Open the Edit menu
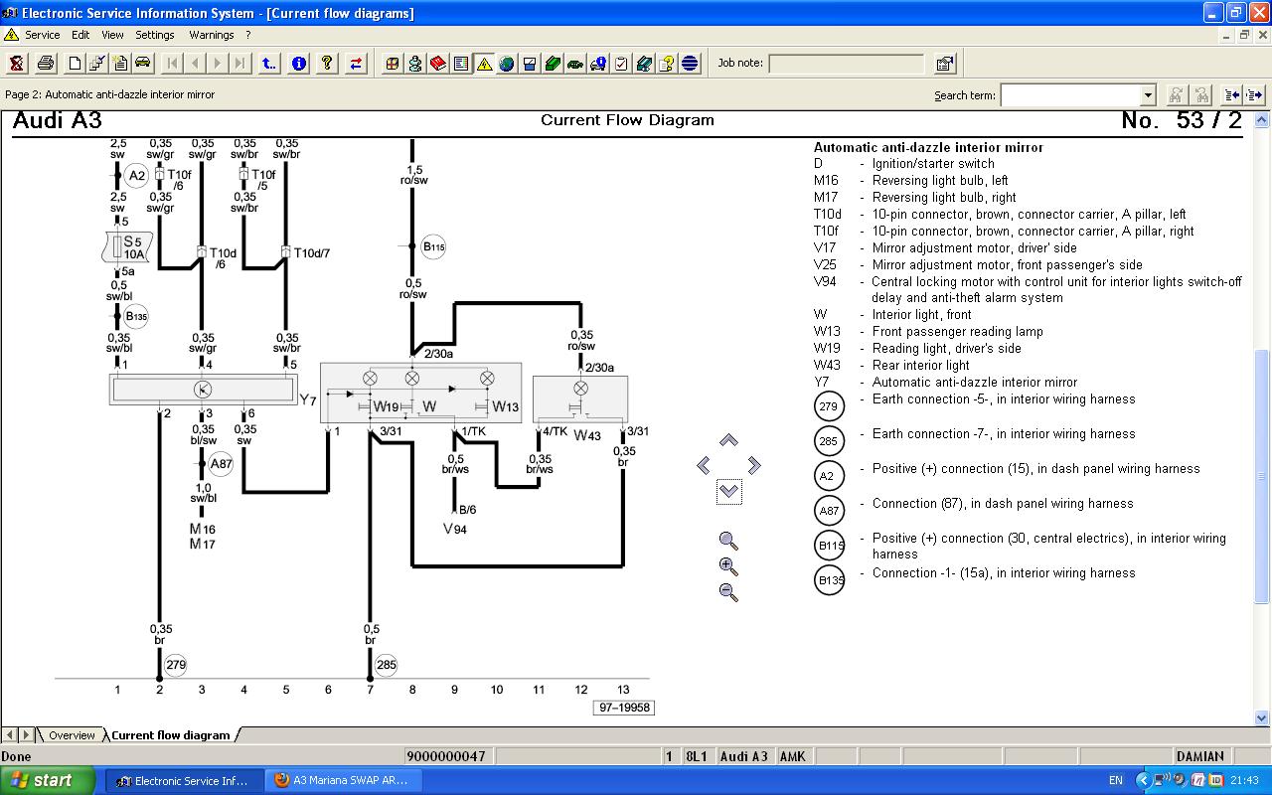This screenshot has width=1272, height=795. coord(80,35)
